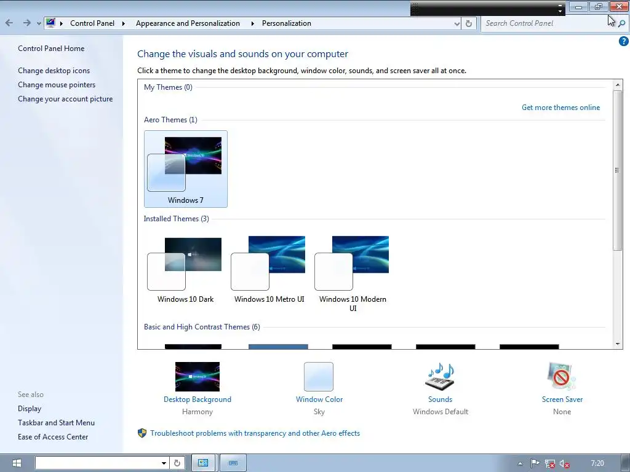Click the taskbar address input field
Image resolution: width=630 pixels, height=472 pixels.
[x=98, y=463]
